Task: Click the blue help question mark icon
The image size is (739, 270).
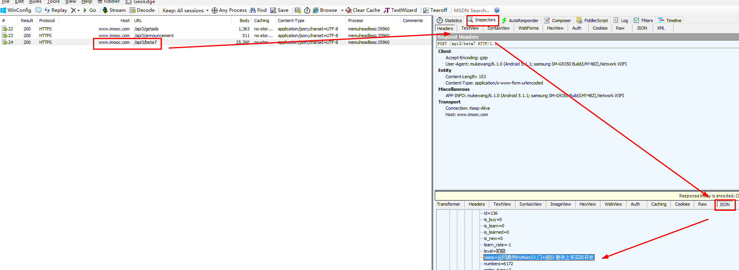Action: click(497, 10)
